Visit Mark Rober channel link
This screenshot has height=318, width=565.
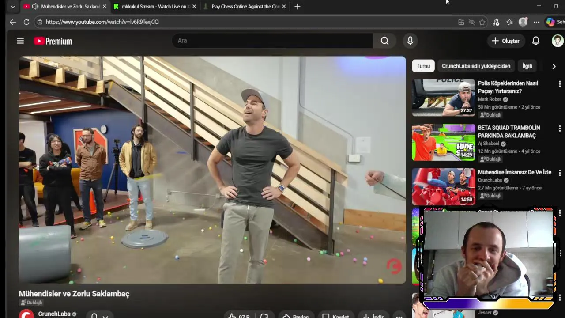[x=490, y=99]
